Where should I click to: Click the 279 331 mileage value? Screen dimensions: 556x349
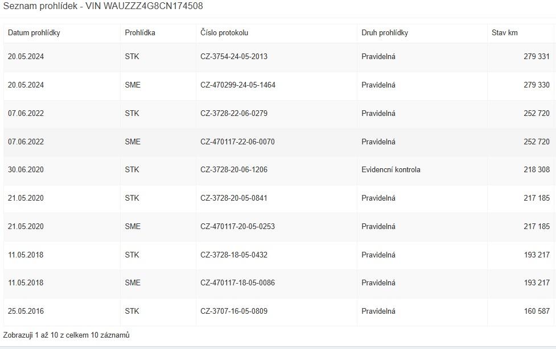coord(537,57)
